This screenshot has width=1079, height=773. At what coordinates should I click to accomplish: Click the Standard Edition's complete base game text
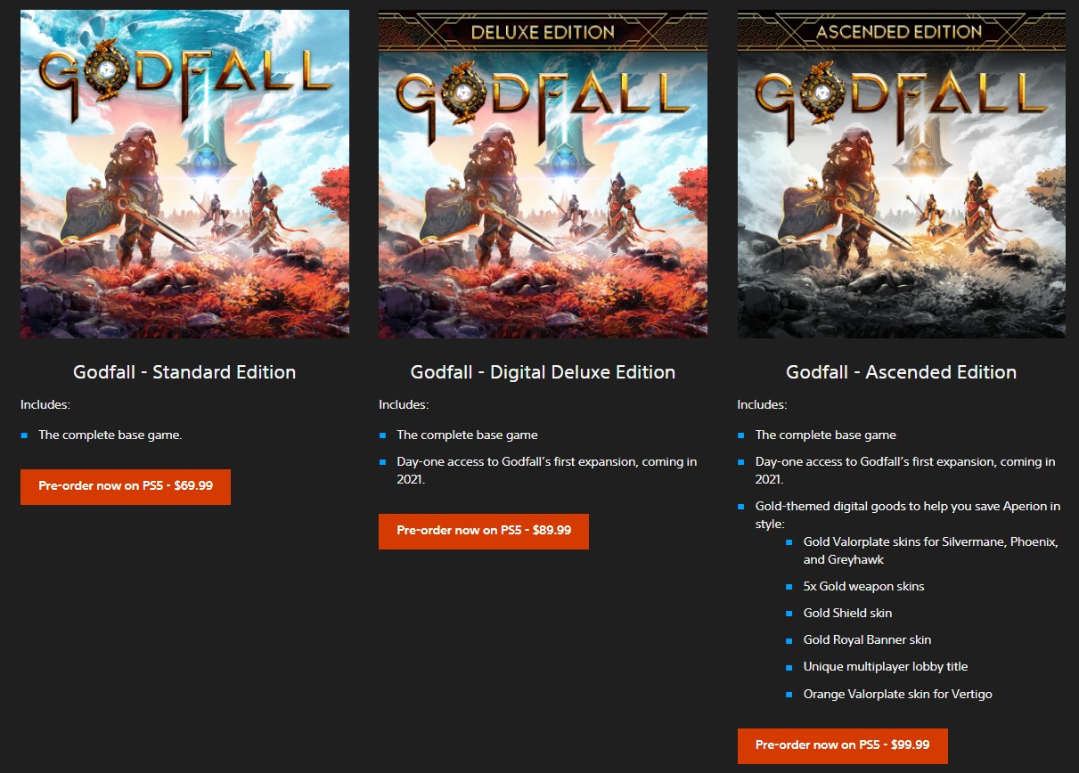[110, 435]
